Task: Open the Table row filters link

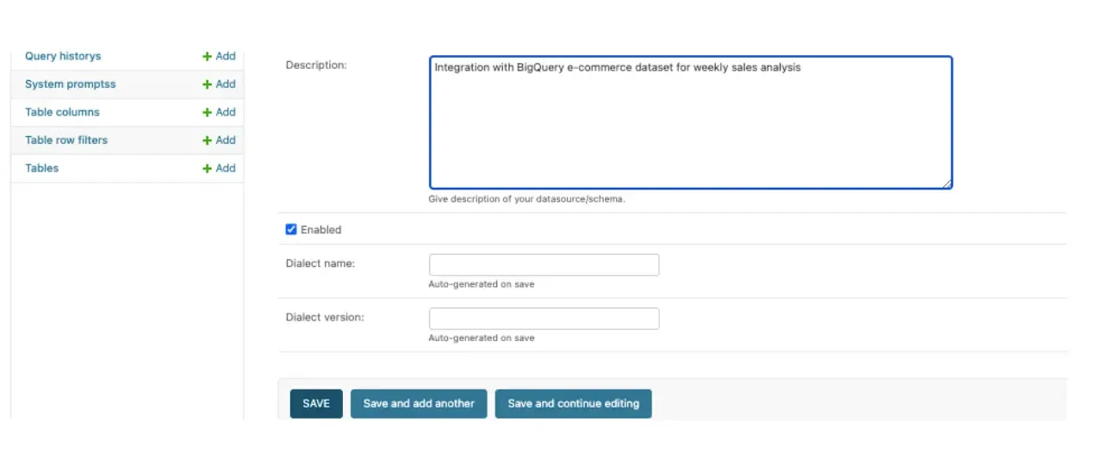Action: tap(66, 140)
